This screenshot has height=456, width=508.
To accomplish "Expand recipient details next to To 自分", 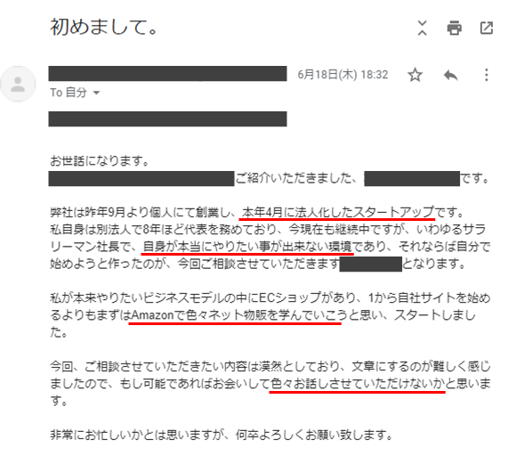I will click(96, 93).
